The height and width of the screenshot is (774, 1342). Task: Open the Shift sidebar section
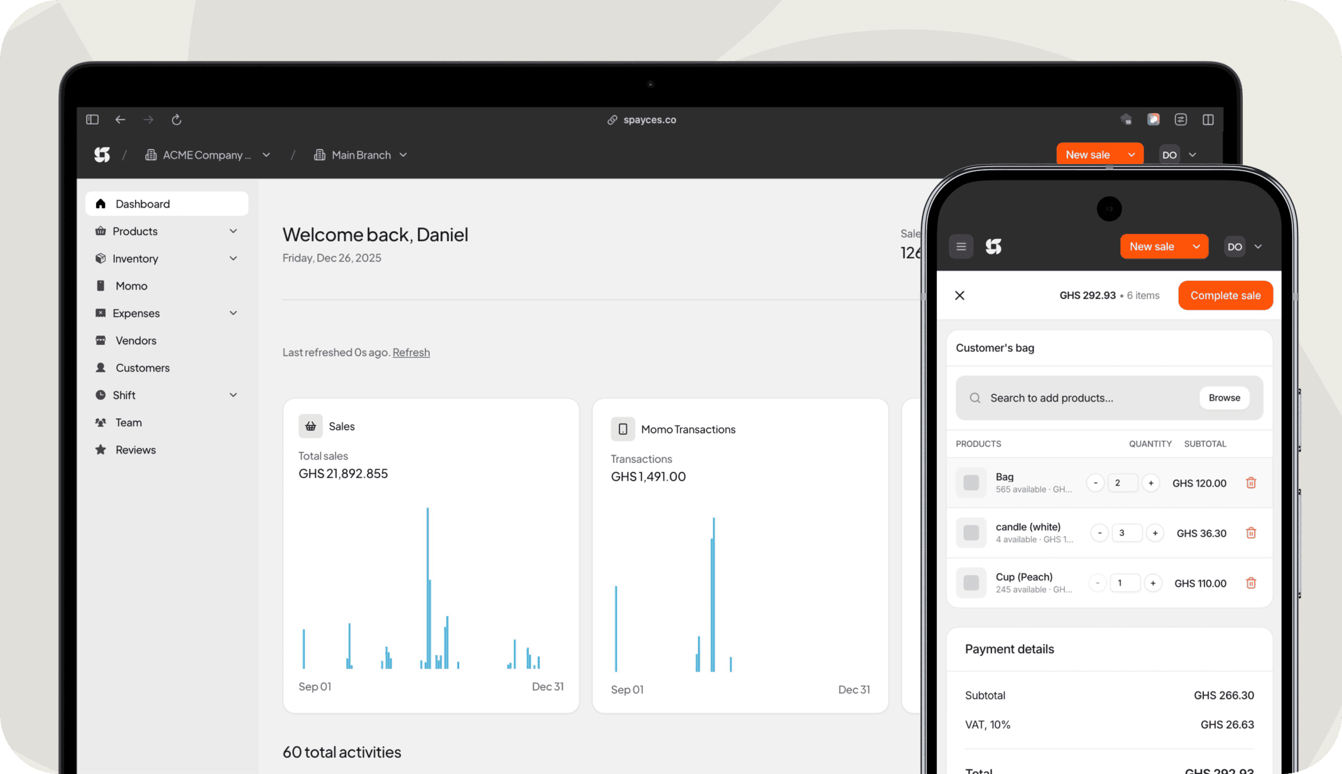(x=124, y=395)
